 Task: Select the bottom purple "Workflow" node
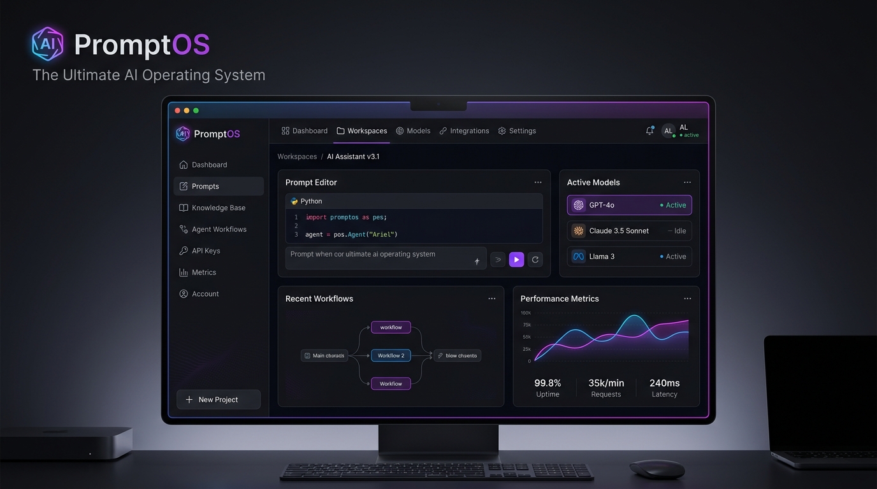391,384
